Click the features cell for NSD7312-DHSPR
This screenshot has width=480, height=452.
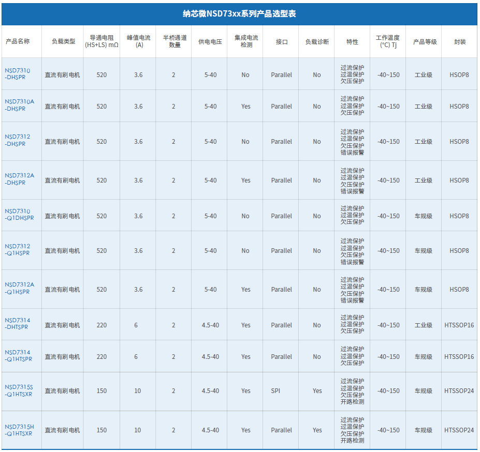click(x=352, y=142)
